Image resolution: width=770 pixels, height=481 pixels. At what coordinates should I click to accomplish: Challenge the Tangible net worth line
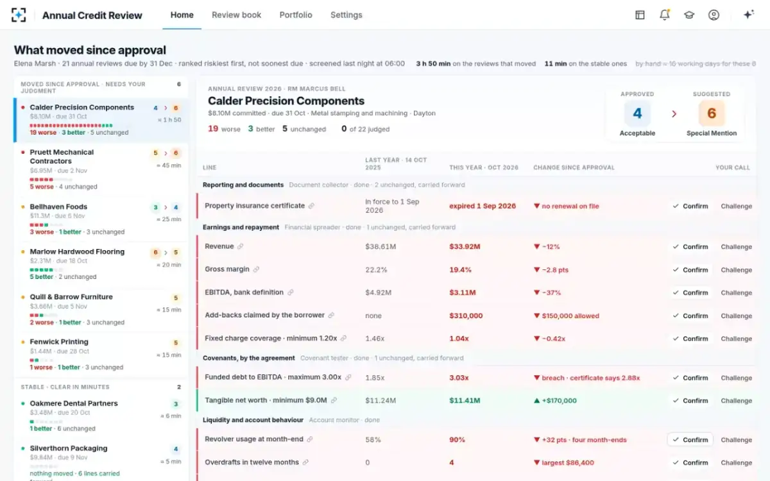click(736, 401)
